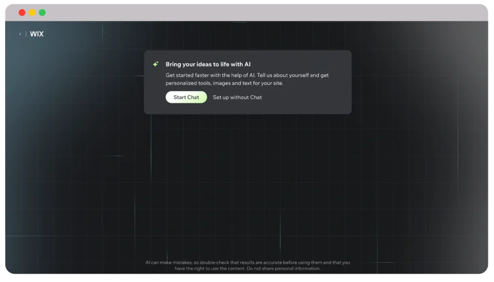Close the window with the red button
This screenshot has height=282, width=494.
click(22, 13)
